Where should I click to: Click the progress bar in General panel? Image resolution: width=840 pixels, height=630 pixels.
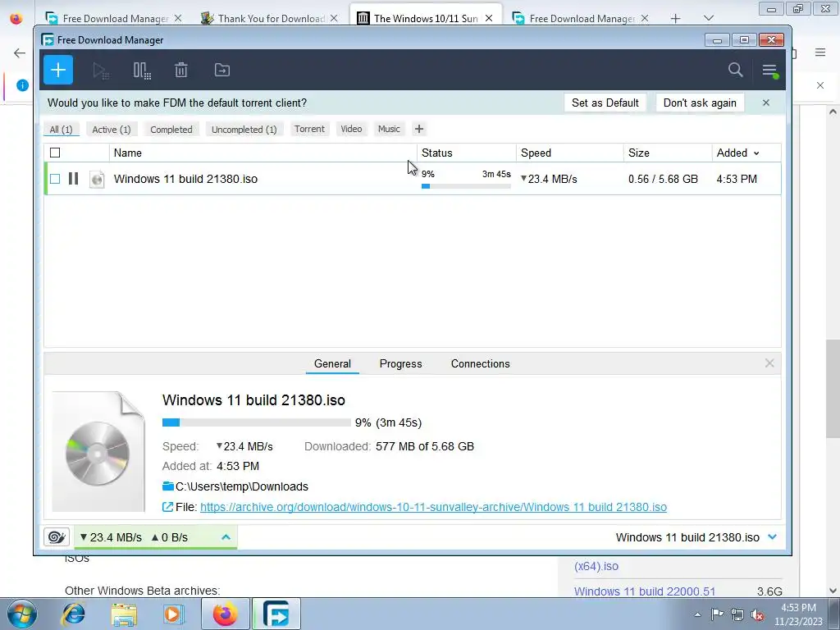(x=257, y=422)
